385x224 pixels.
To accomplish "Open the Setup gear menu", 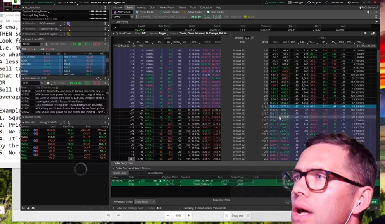I will pyautogui.click(x=353, y=2).
